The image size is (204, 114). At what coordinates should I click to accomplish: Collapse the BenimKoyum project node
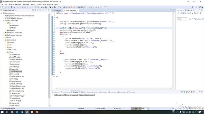(x=2, y=13)
